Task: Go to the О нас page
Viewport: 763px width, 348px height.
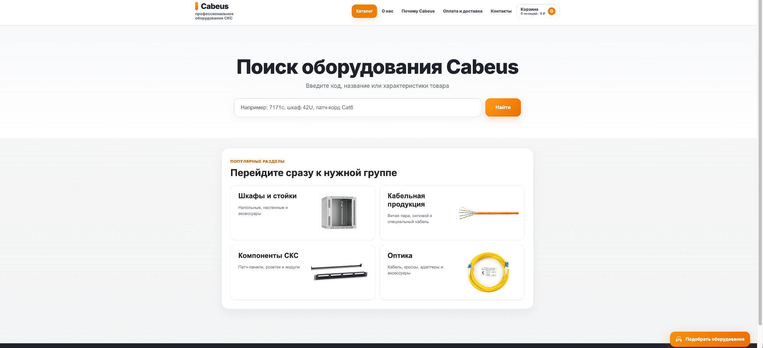Action: tap(387, 11)
